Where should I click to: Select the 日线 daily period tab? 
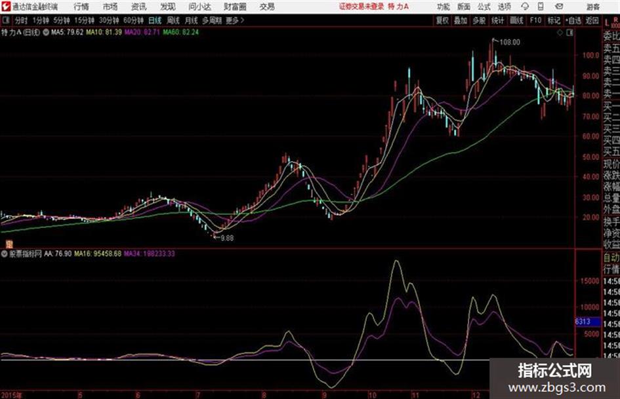[x=155, y=20]
